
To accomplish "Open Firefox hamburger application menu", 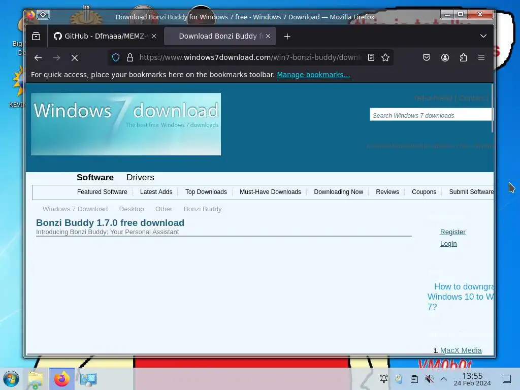I will point(481,58).
